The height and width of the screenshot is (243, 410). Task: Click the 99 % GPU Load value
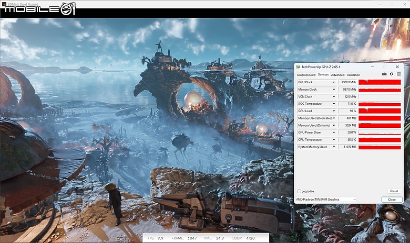click(347, 111)
